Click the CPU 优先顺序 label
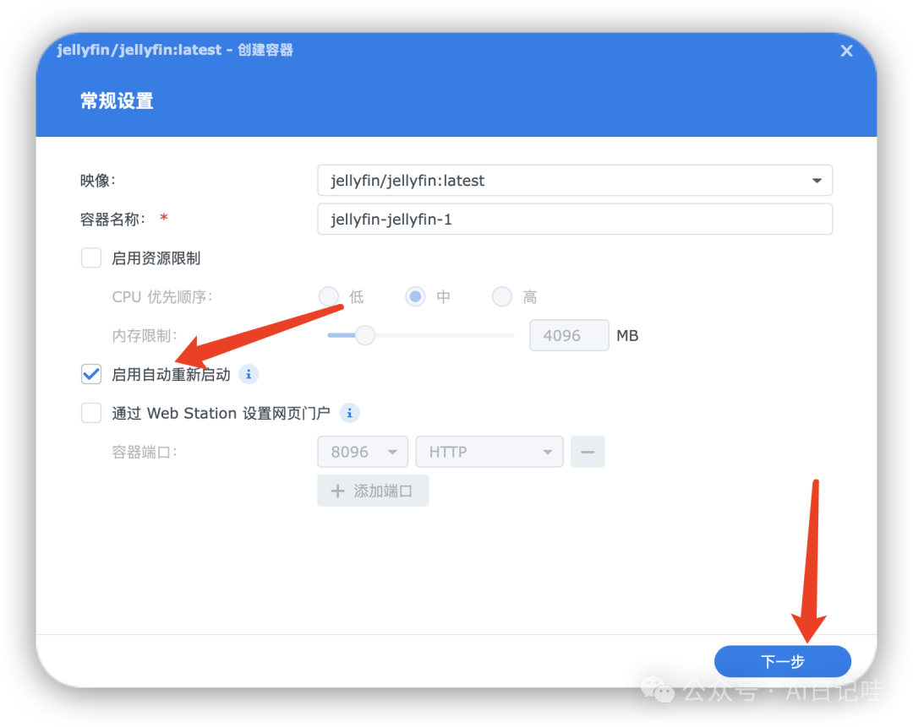913x727 pixels. tap(162, 297)
